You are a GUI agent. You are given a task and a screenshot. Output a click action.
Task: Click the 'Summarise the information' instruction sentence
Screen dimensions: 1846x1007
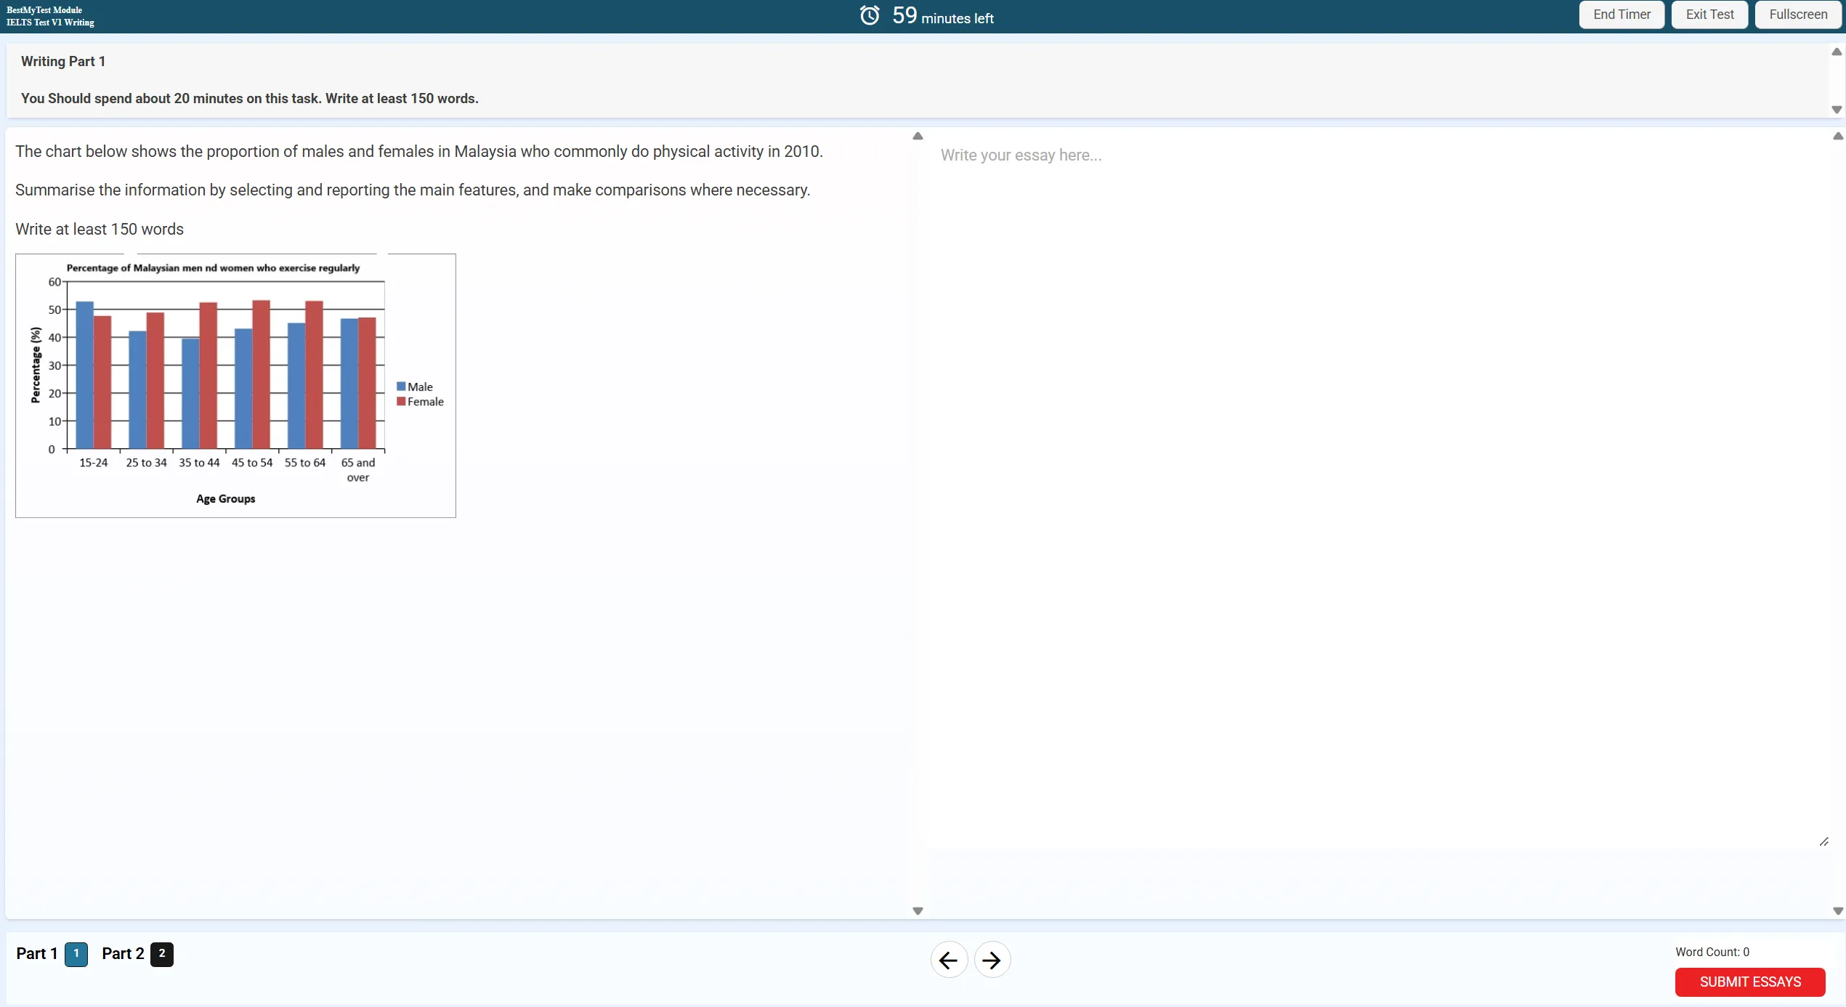pos(413,190)
